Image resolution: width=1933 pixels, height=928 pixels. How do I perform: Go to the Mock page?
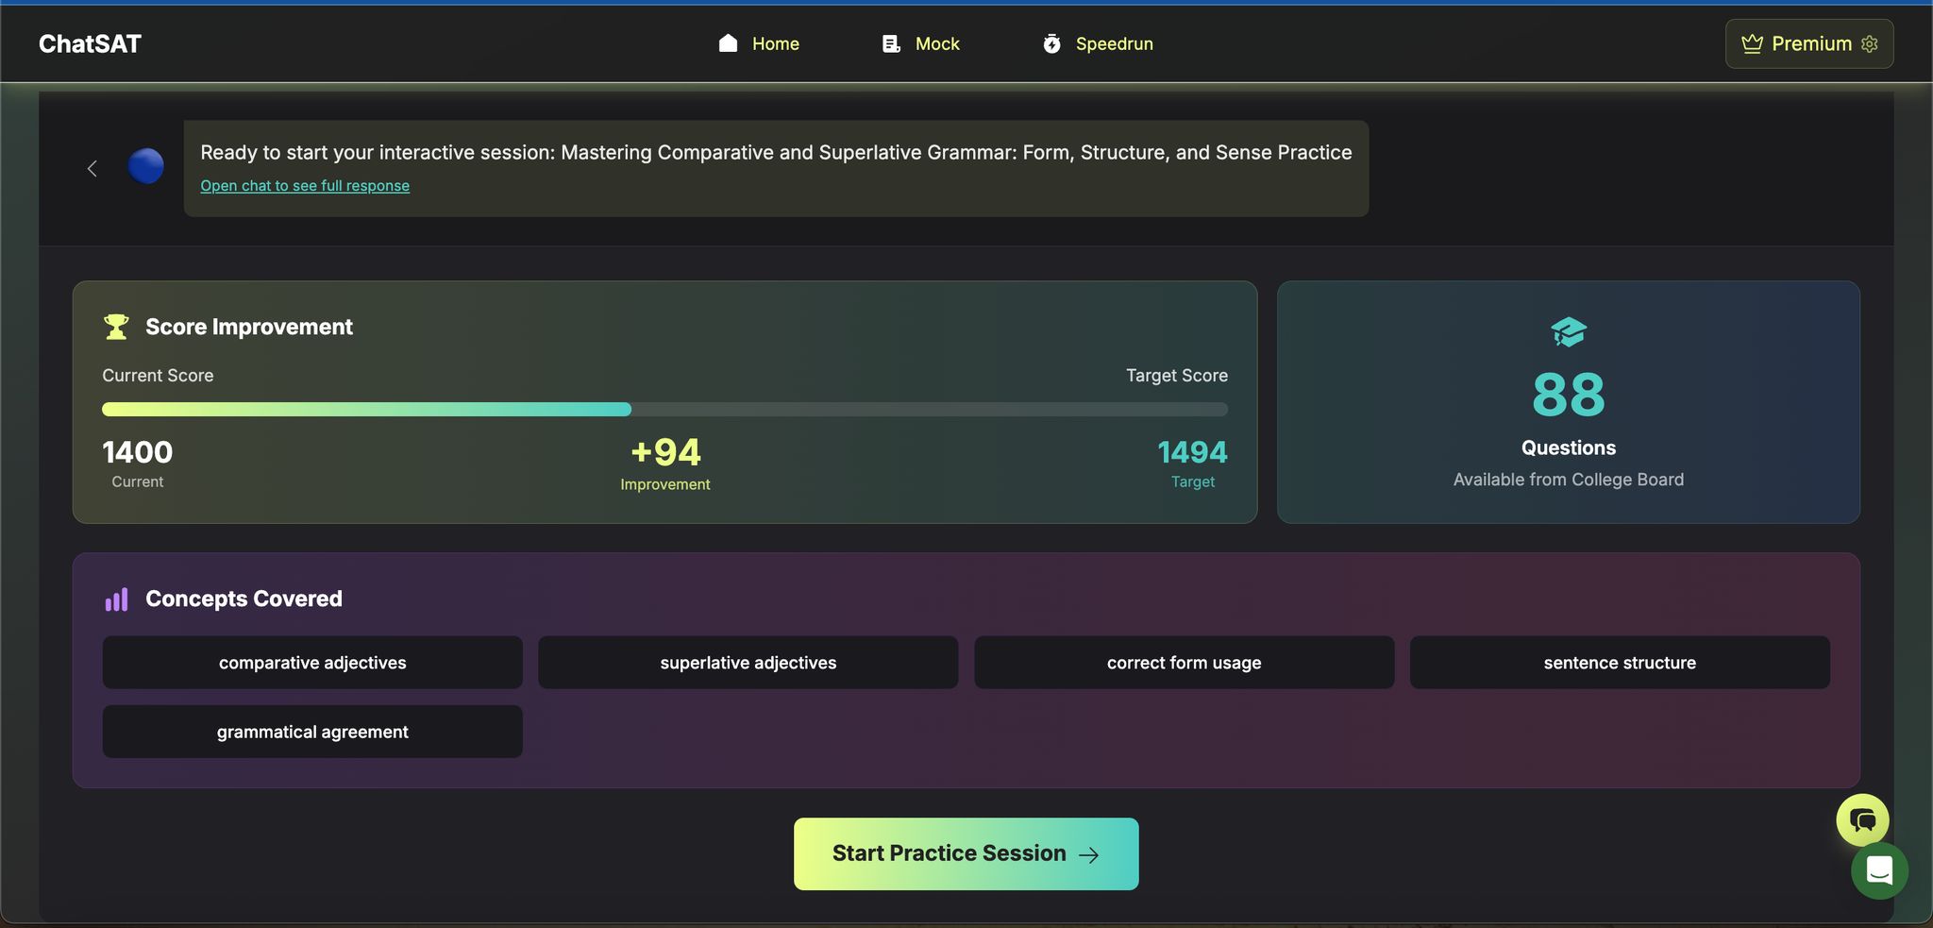pyautogui.click(x=921, y=43)
